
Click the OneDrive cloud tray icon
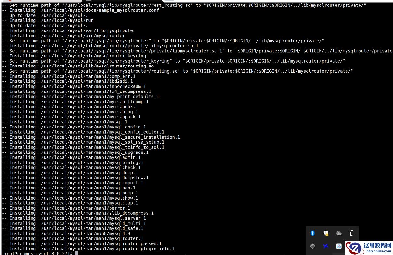tap(339, 233)
